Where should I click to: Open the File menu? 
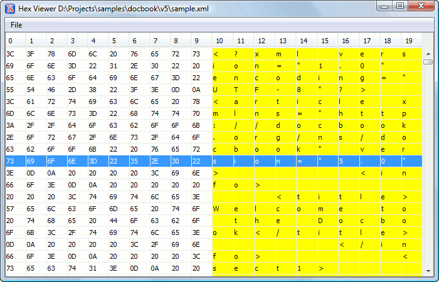pyautogui.click(x=16, y=24)
